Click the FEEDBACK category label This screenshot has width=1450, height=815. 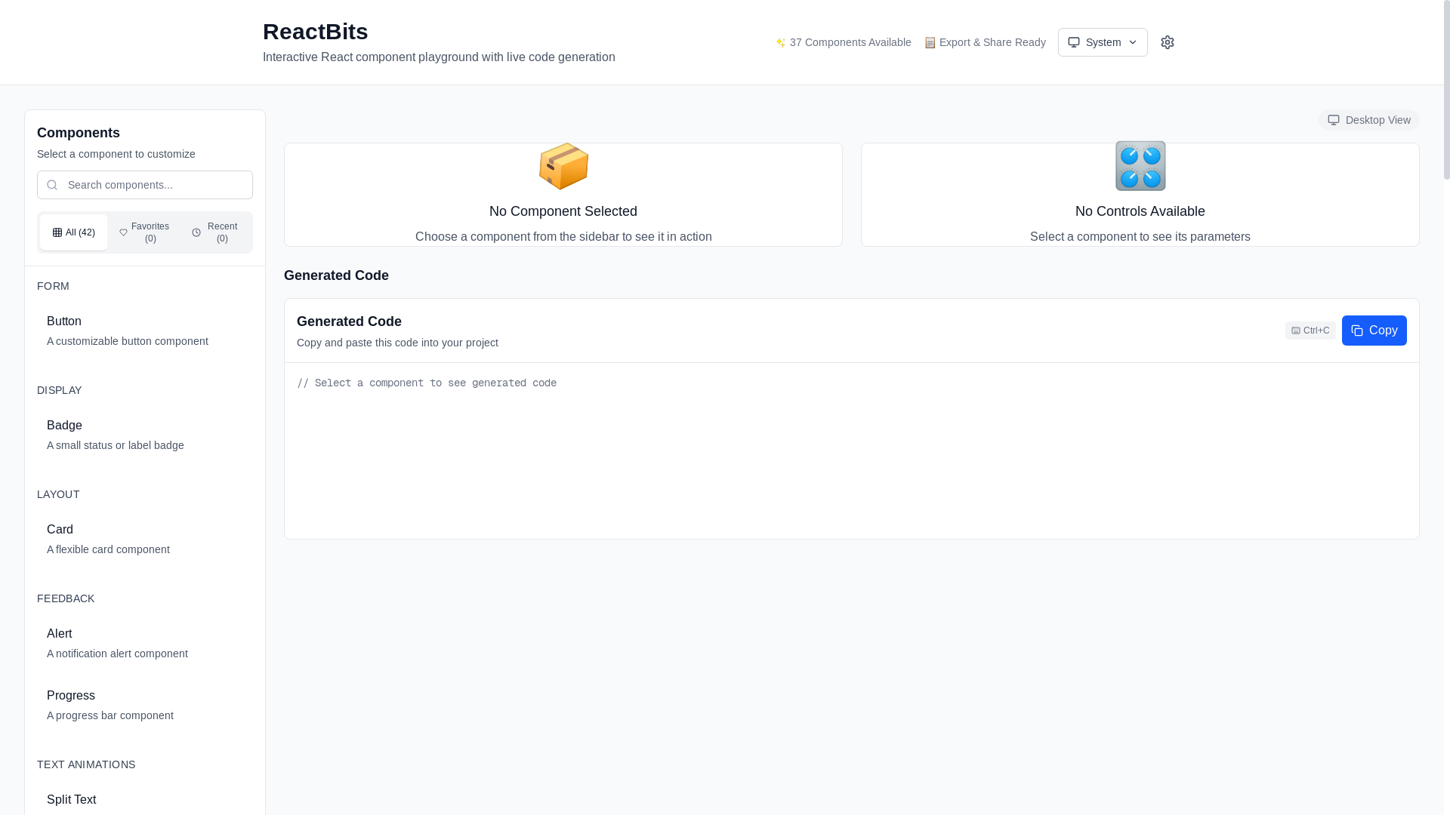(x=66, y=598)
